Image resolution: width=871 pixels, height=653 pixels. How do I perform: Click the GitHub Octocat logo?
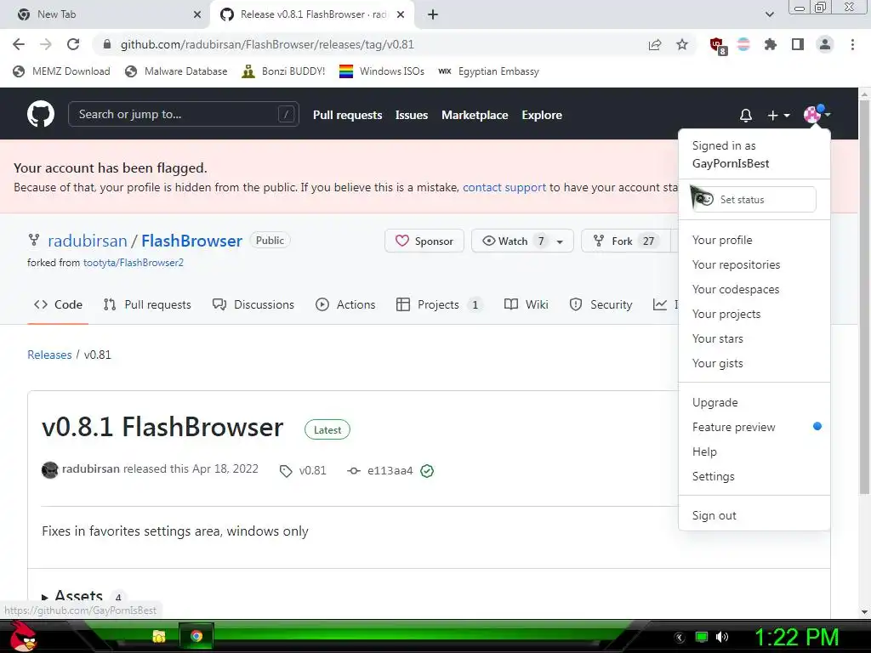(41, 115)
